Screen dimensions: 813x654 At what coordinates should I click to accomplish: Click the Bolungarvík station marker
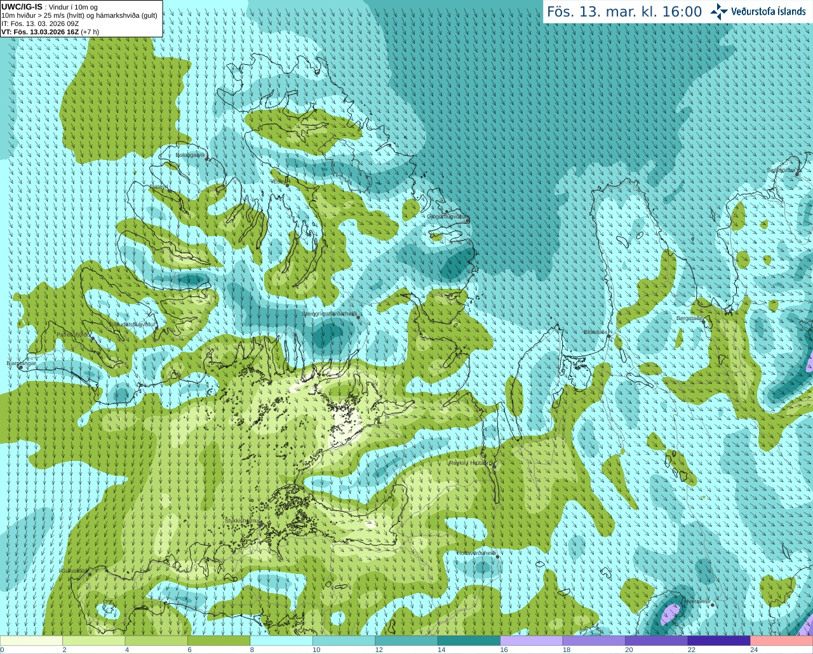[208, 159]
